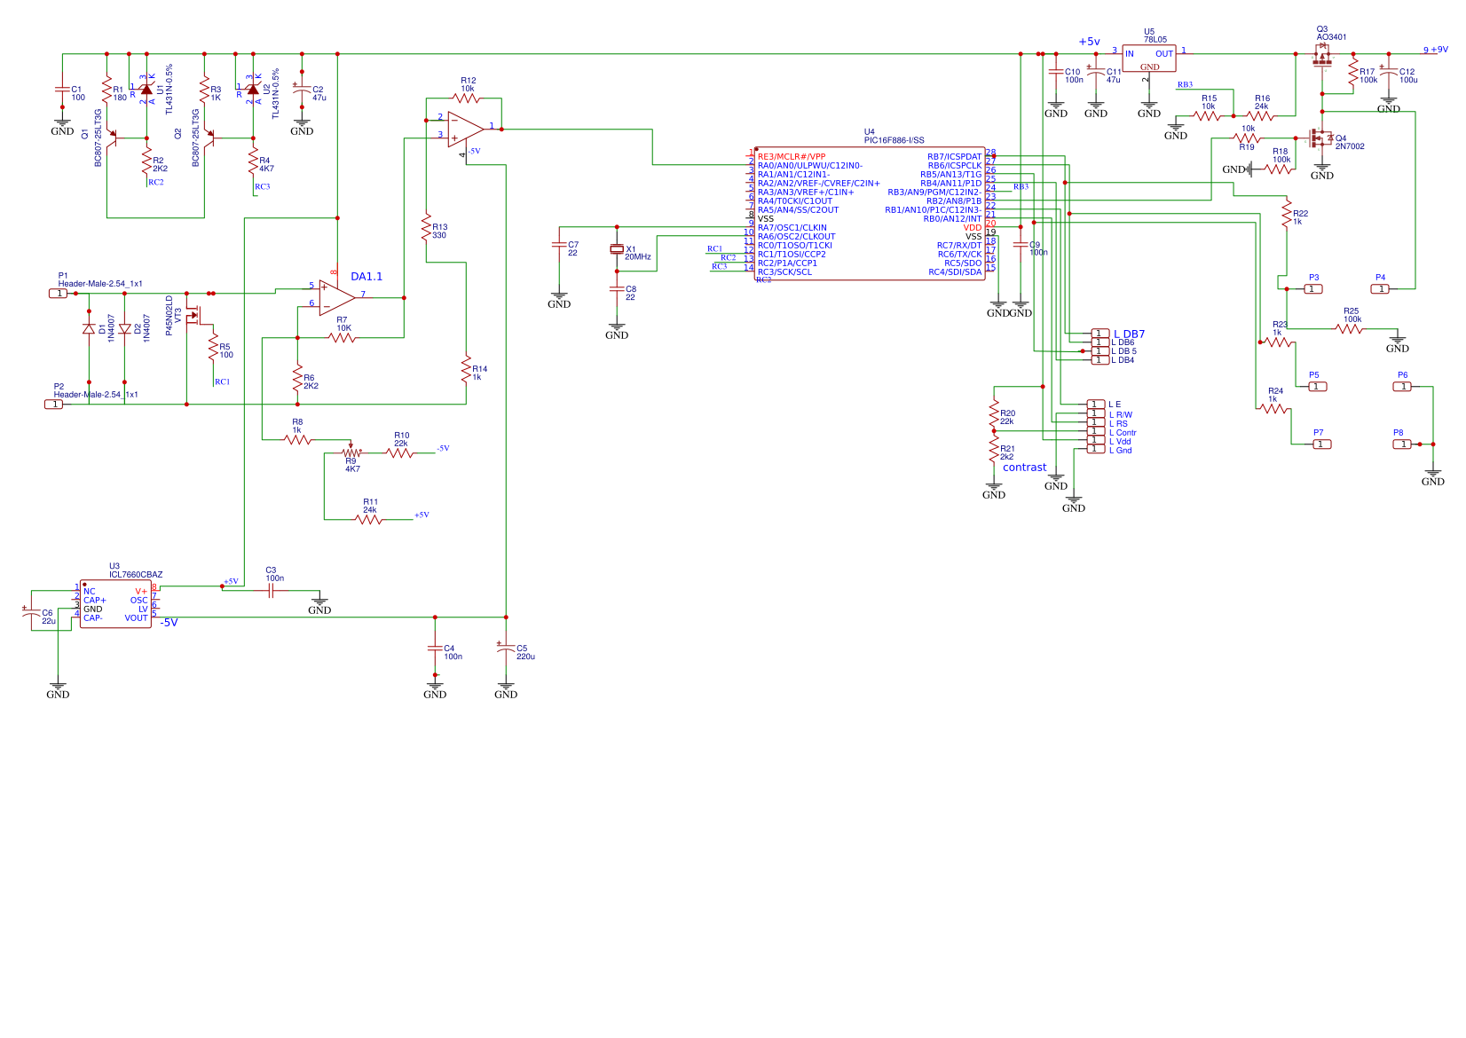Select the R7 10K resistor symbol

point(342,337)
